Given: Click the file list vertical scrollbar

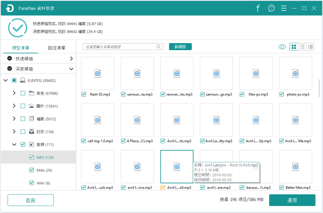Looking at the screenshot, I should coord(319,87).
